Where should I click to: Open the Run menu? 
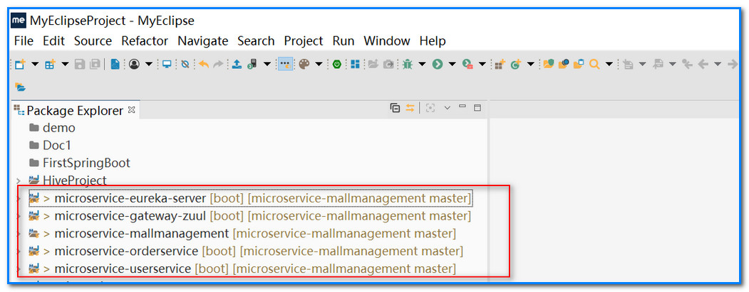[x=343, y=41]
